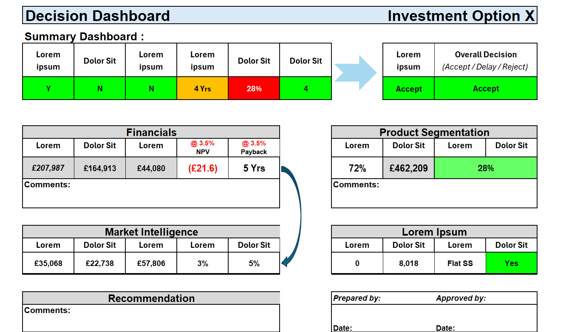
Task: Click the green Yes cell
Action: pos(511,263)
